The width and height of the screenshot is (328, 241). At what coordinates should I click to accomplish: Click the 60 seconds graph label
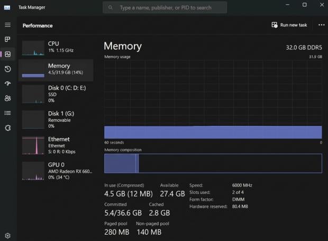(x=114, y=142)
